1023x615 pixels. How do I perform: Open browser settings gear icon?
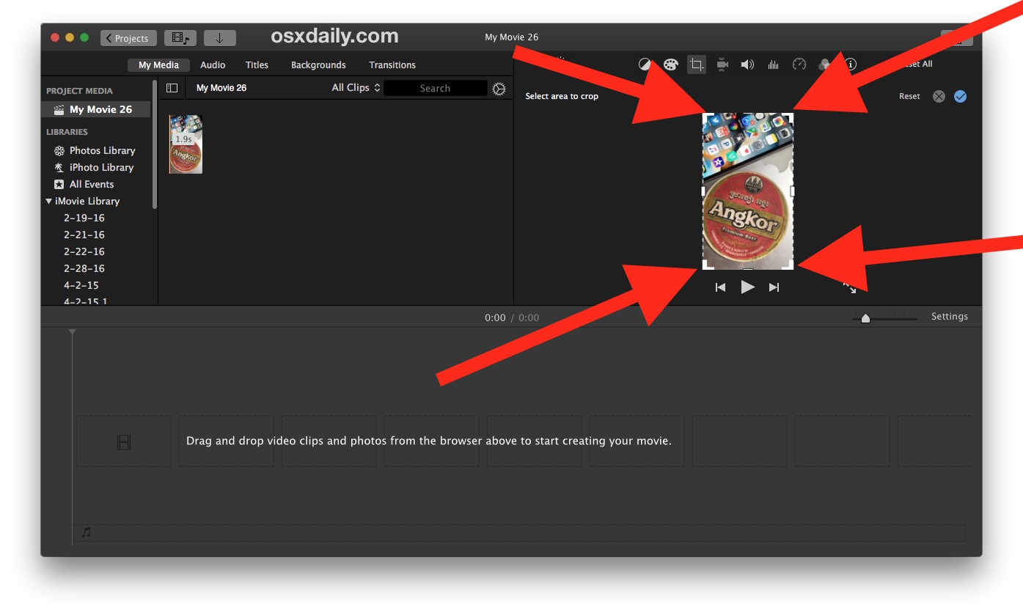[499, 89]
